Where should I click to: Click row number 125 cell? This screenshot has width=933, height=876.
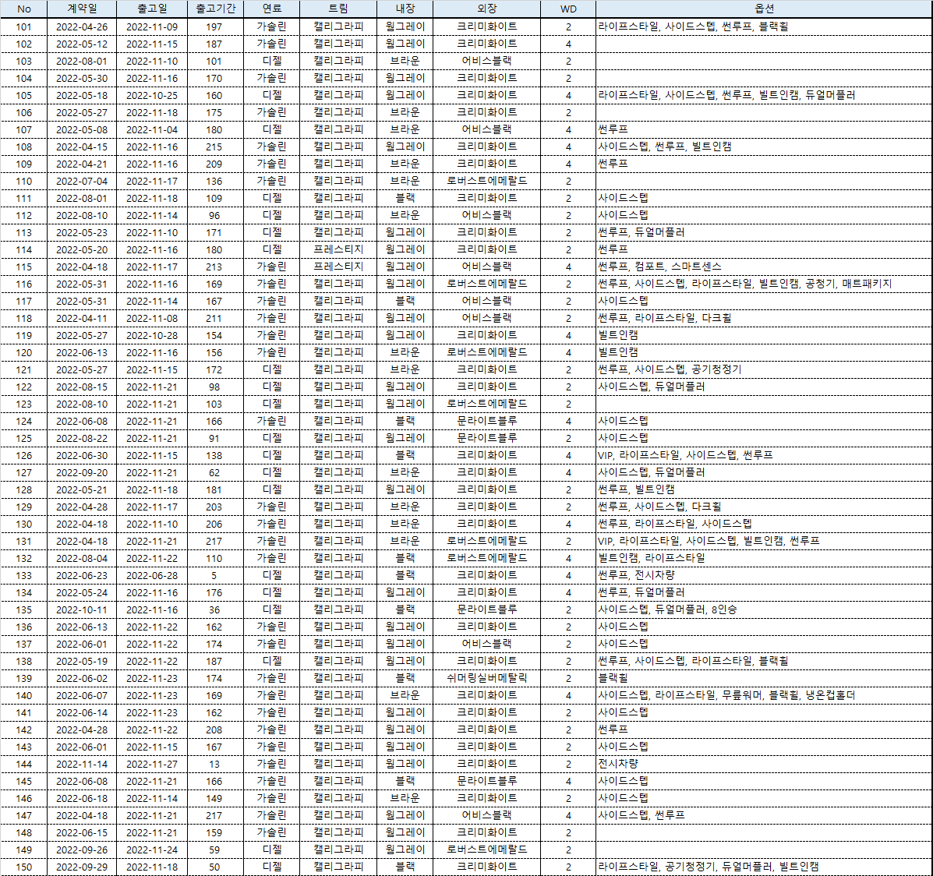point(24,438)
